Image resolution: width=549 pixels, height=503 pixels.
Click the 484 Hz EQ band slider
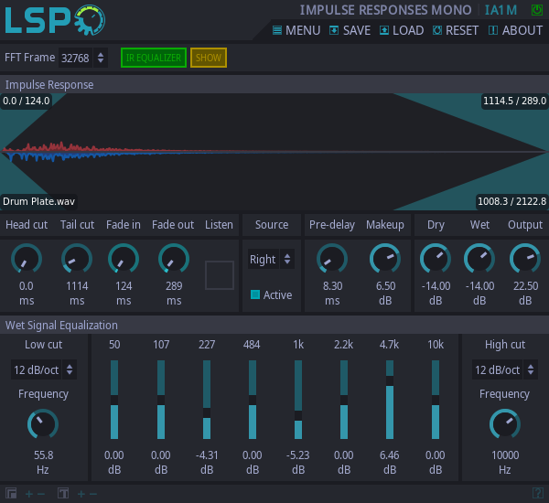pyautogui.click(x=253, y=400)
